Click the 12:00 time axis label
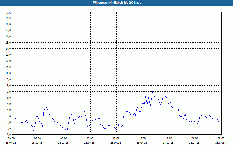 point(116,138)
